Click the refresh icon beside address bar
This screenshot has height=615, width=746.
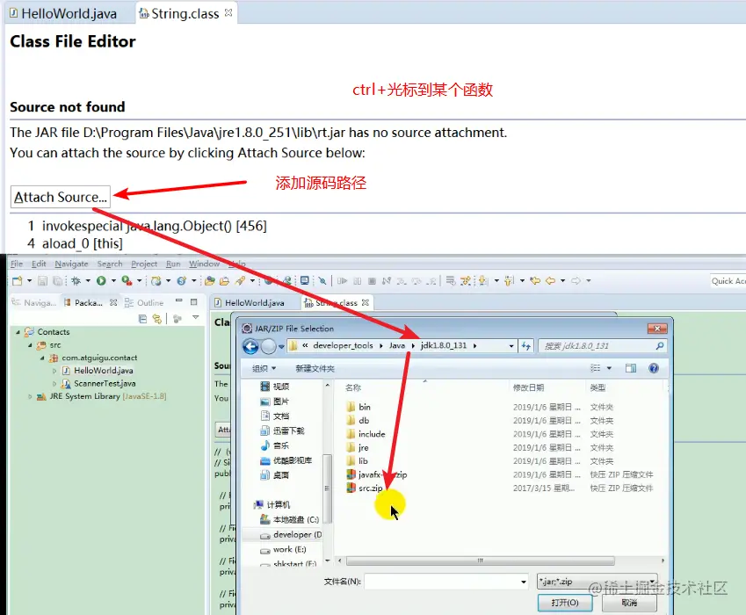525,346
